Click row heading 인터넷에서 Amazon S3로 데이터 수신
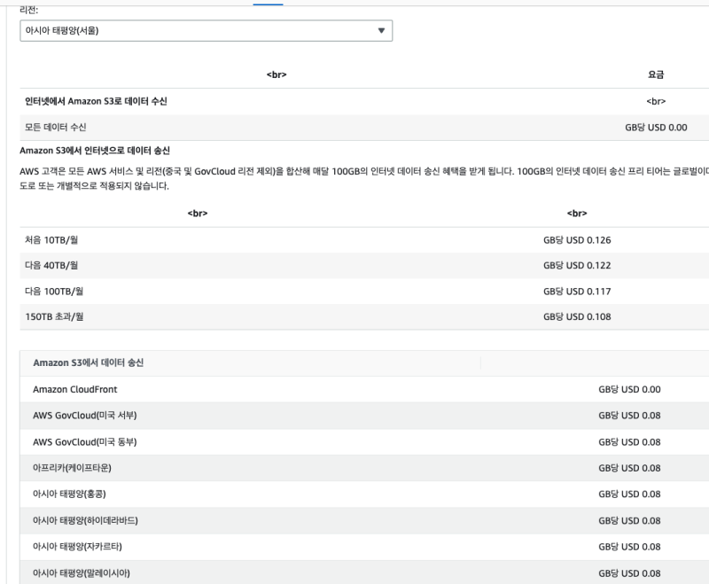Screen dimensions: 709x584 click(96, 101)
